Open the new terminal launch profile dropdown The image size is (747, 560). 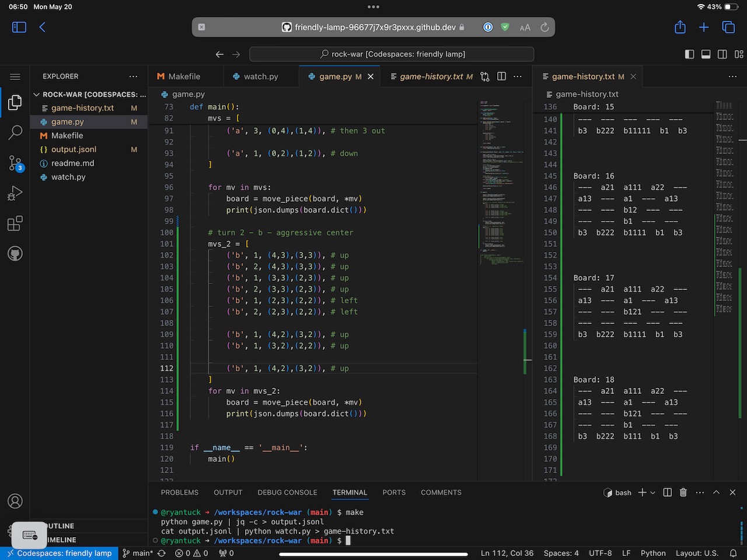point(652,493)
